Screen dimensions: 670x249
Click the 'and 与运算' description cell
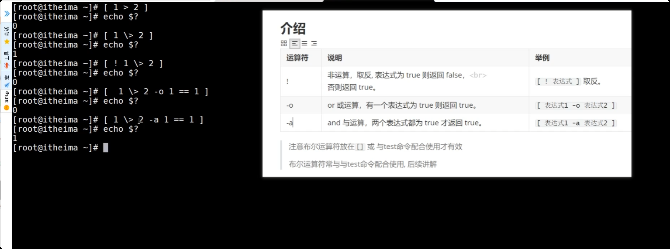click(x=425, y=123)
